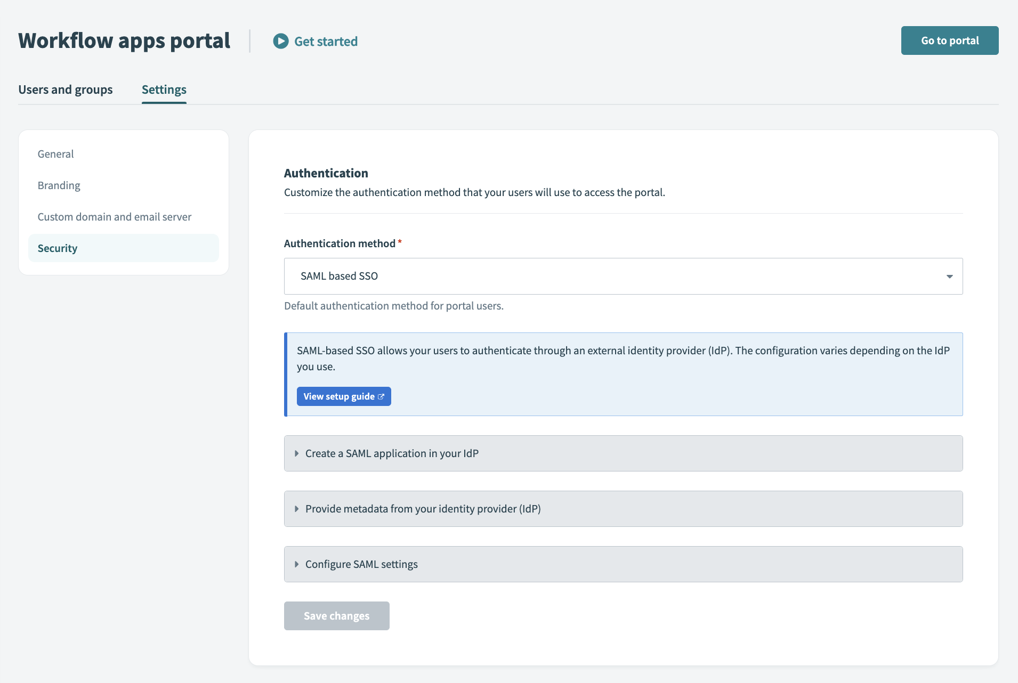Select the Settings tab

click(x=164, y=90)
